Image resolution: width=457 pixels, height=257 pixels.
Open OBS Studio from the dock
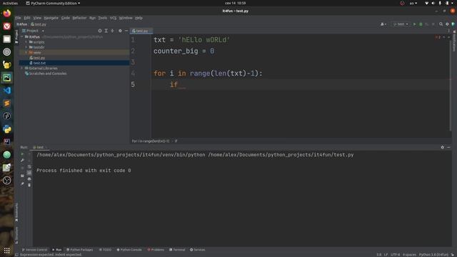(x=6, y=181)
